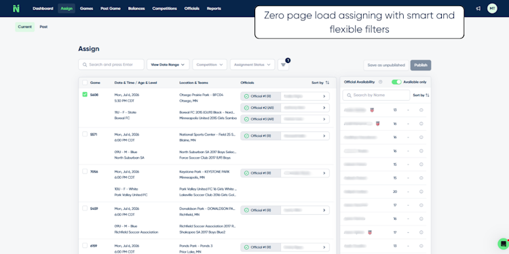Click the info circle on first available official
509x254 pixels.
[421, 110]
